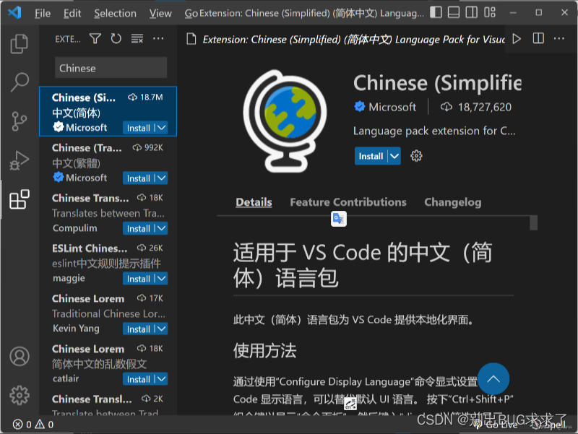Click the VS Code logo icon
The width and height of the screenshot is (578, 434).
point(14,13)
